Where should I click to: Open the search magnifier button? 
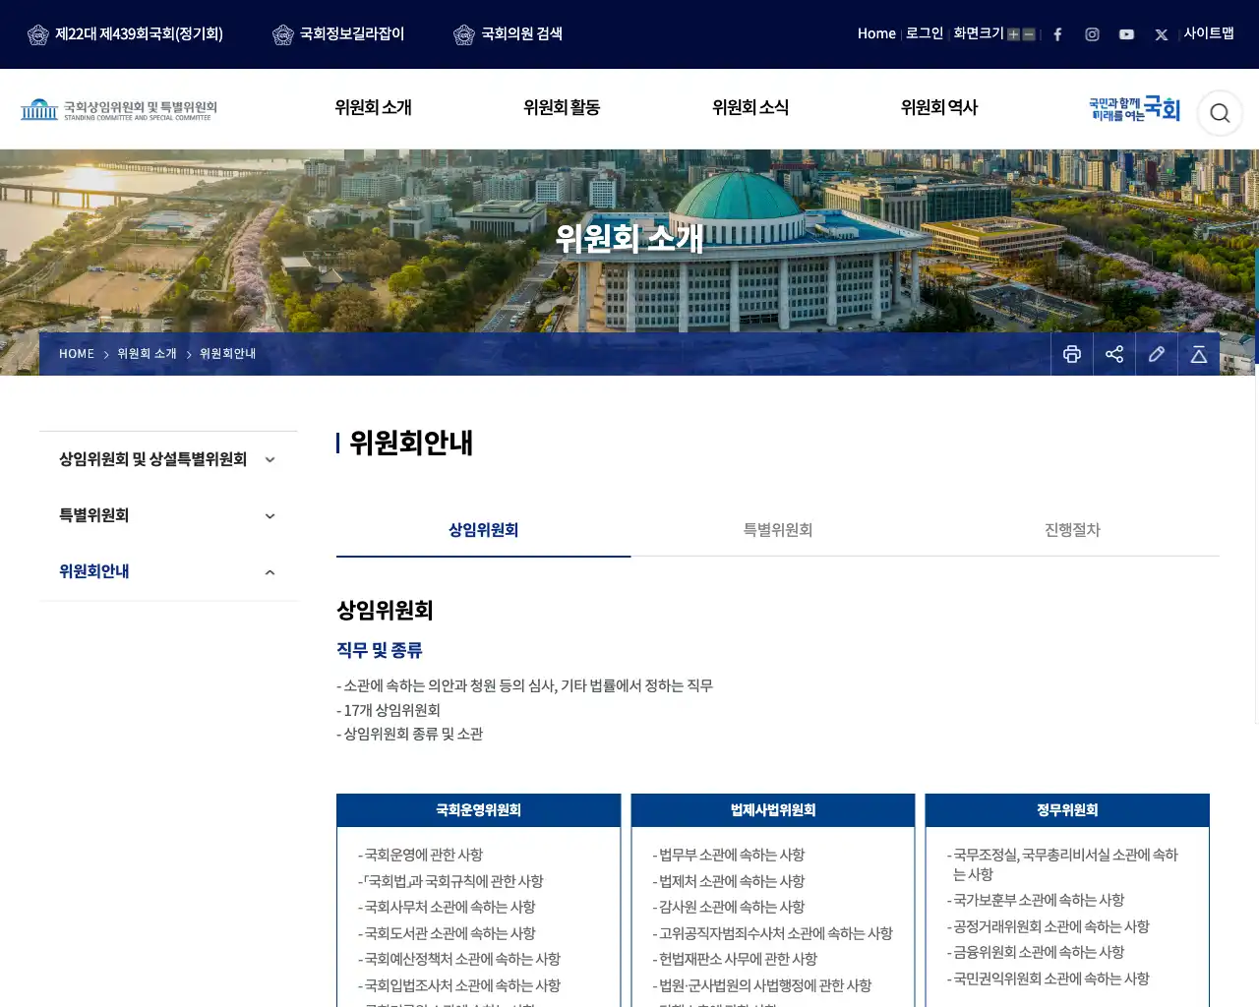click(x=1220, y=113)
